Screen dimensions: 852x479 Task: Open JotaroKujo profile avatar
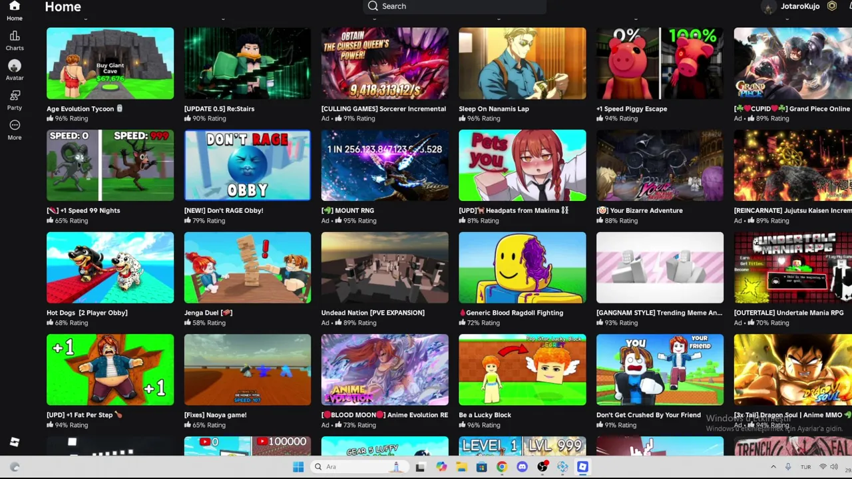point(769,7)
